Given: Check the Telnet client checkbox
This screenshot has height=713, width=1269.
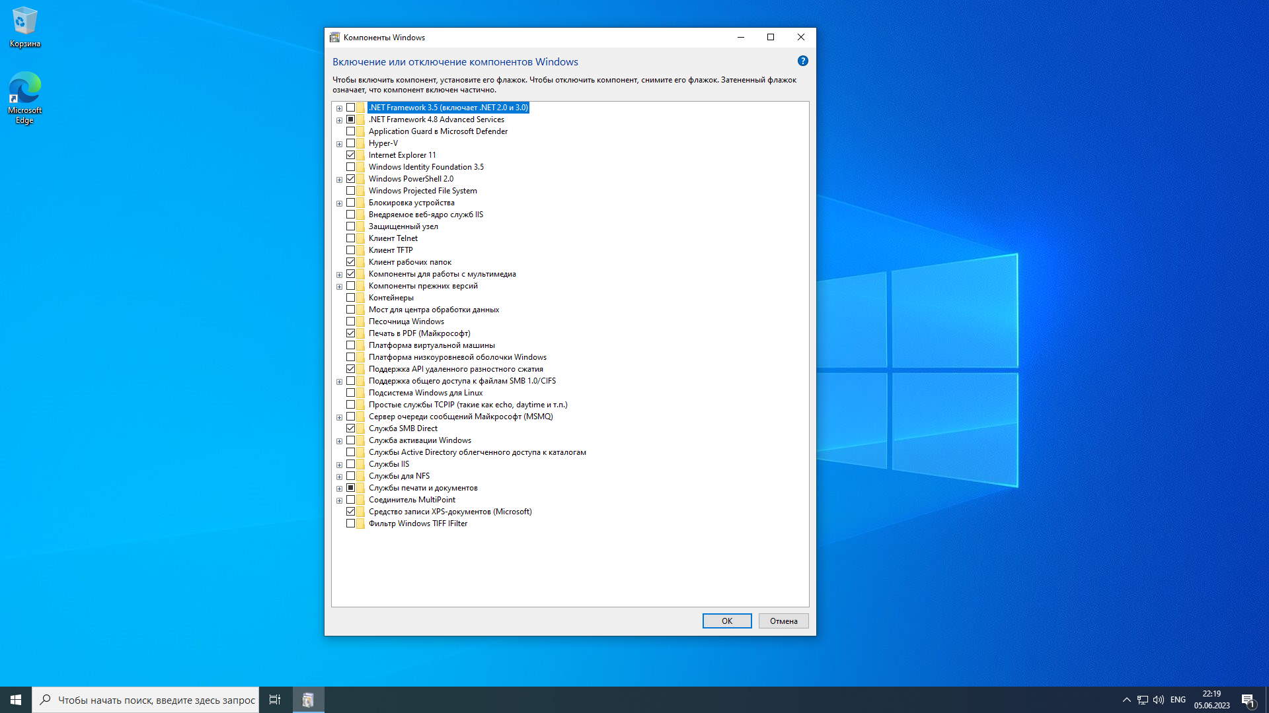Looking at the screenshot, I should (x=350, y=238).
